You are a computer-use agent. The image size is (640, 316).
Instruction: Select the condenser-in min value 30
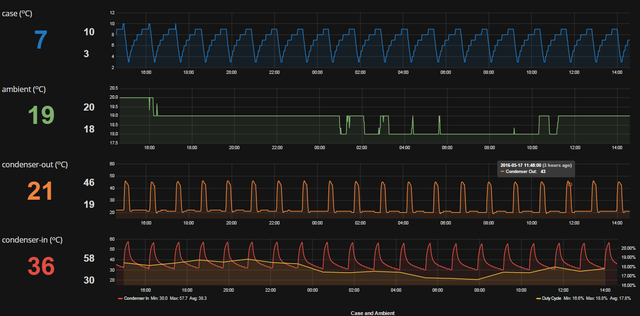89,280
